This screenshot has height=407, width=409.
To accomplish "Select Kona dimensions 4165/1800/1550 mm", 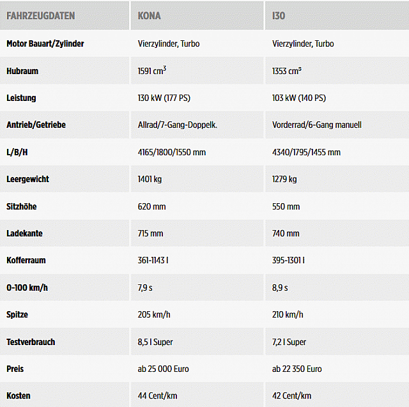I will click(172, 152).
